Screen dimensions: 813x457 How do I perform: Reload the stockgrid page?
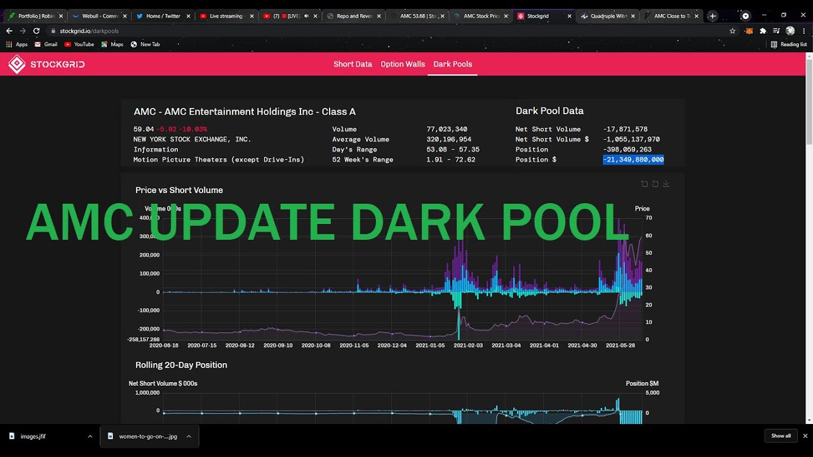[36, 30]
